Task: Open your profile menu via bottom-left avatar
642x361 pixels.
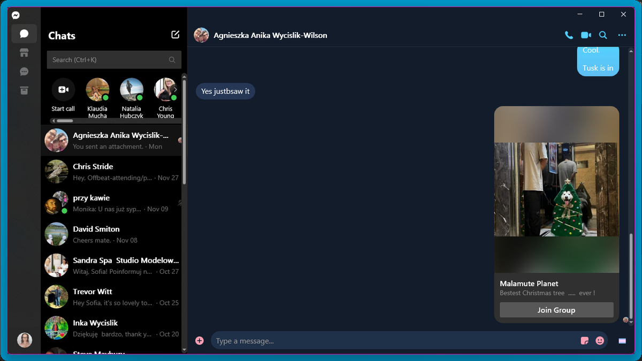Action: (25, 340)
